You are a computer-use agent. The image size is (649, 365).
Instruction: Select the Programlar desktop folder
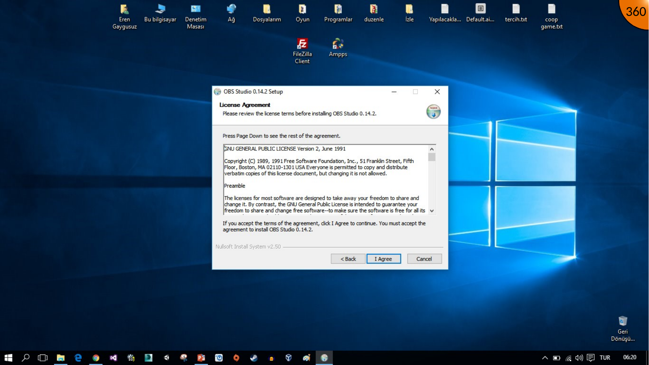338,13
